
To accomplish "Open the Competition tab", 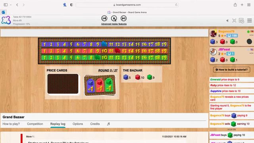I will (35, 124).
